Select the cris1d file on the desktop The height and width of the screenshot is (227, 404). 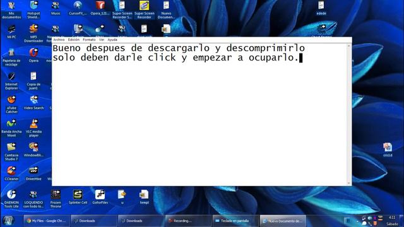[x=388, y=149]
